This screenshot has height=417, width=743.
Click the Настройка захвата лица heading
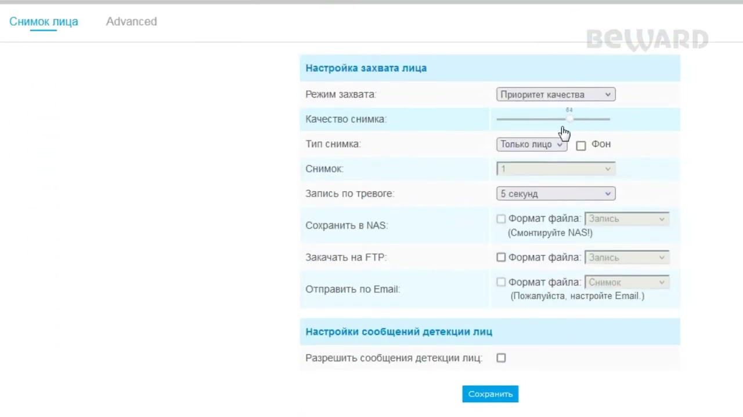click(366, 68)
